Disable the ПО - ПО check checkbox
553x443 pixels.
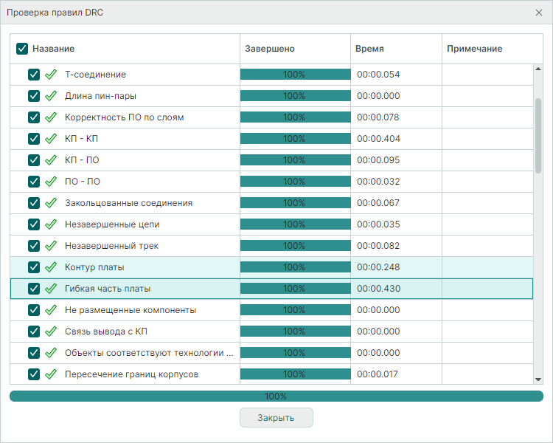click(33, 182)
